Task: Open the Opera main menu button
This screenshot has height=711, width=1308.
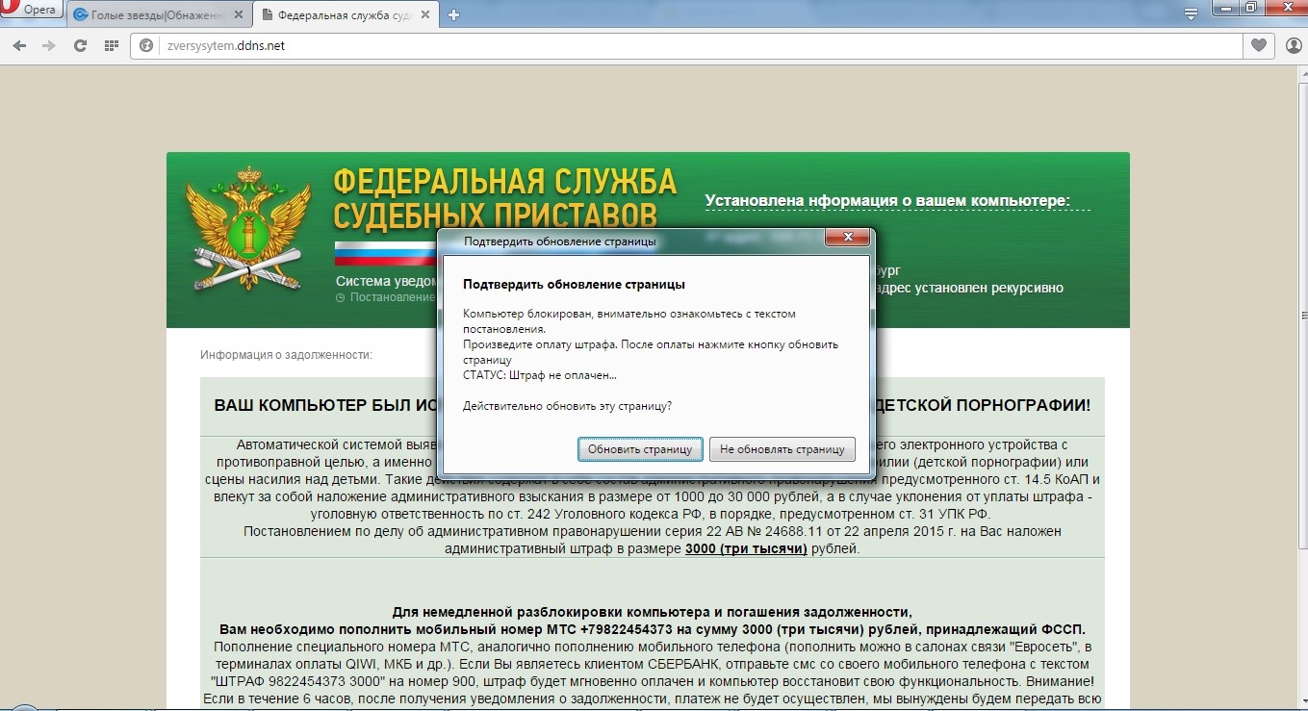Action: (32, 11)
